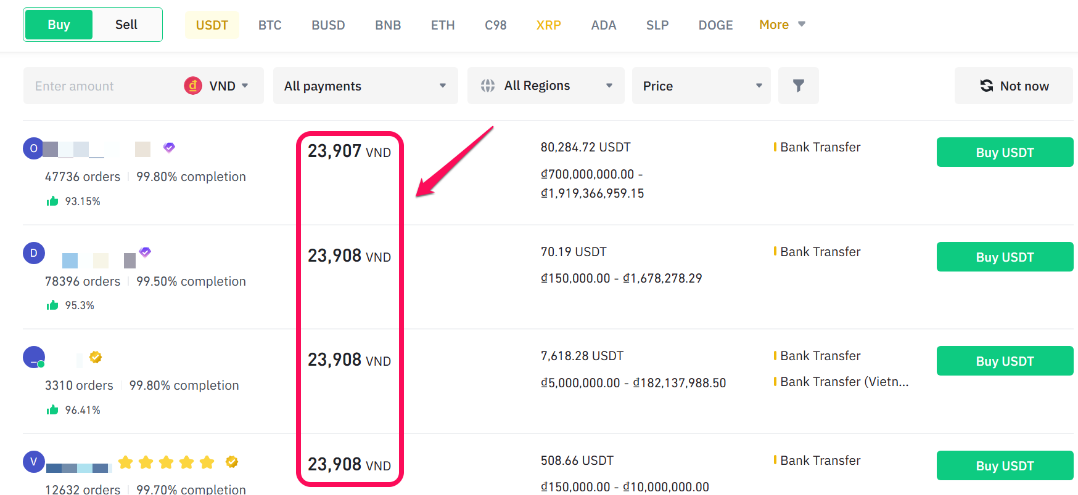Click the thumbs-up icon next to 93.15%
This screenshot has width=1078, height=495.
tap(52, 201)
